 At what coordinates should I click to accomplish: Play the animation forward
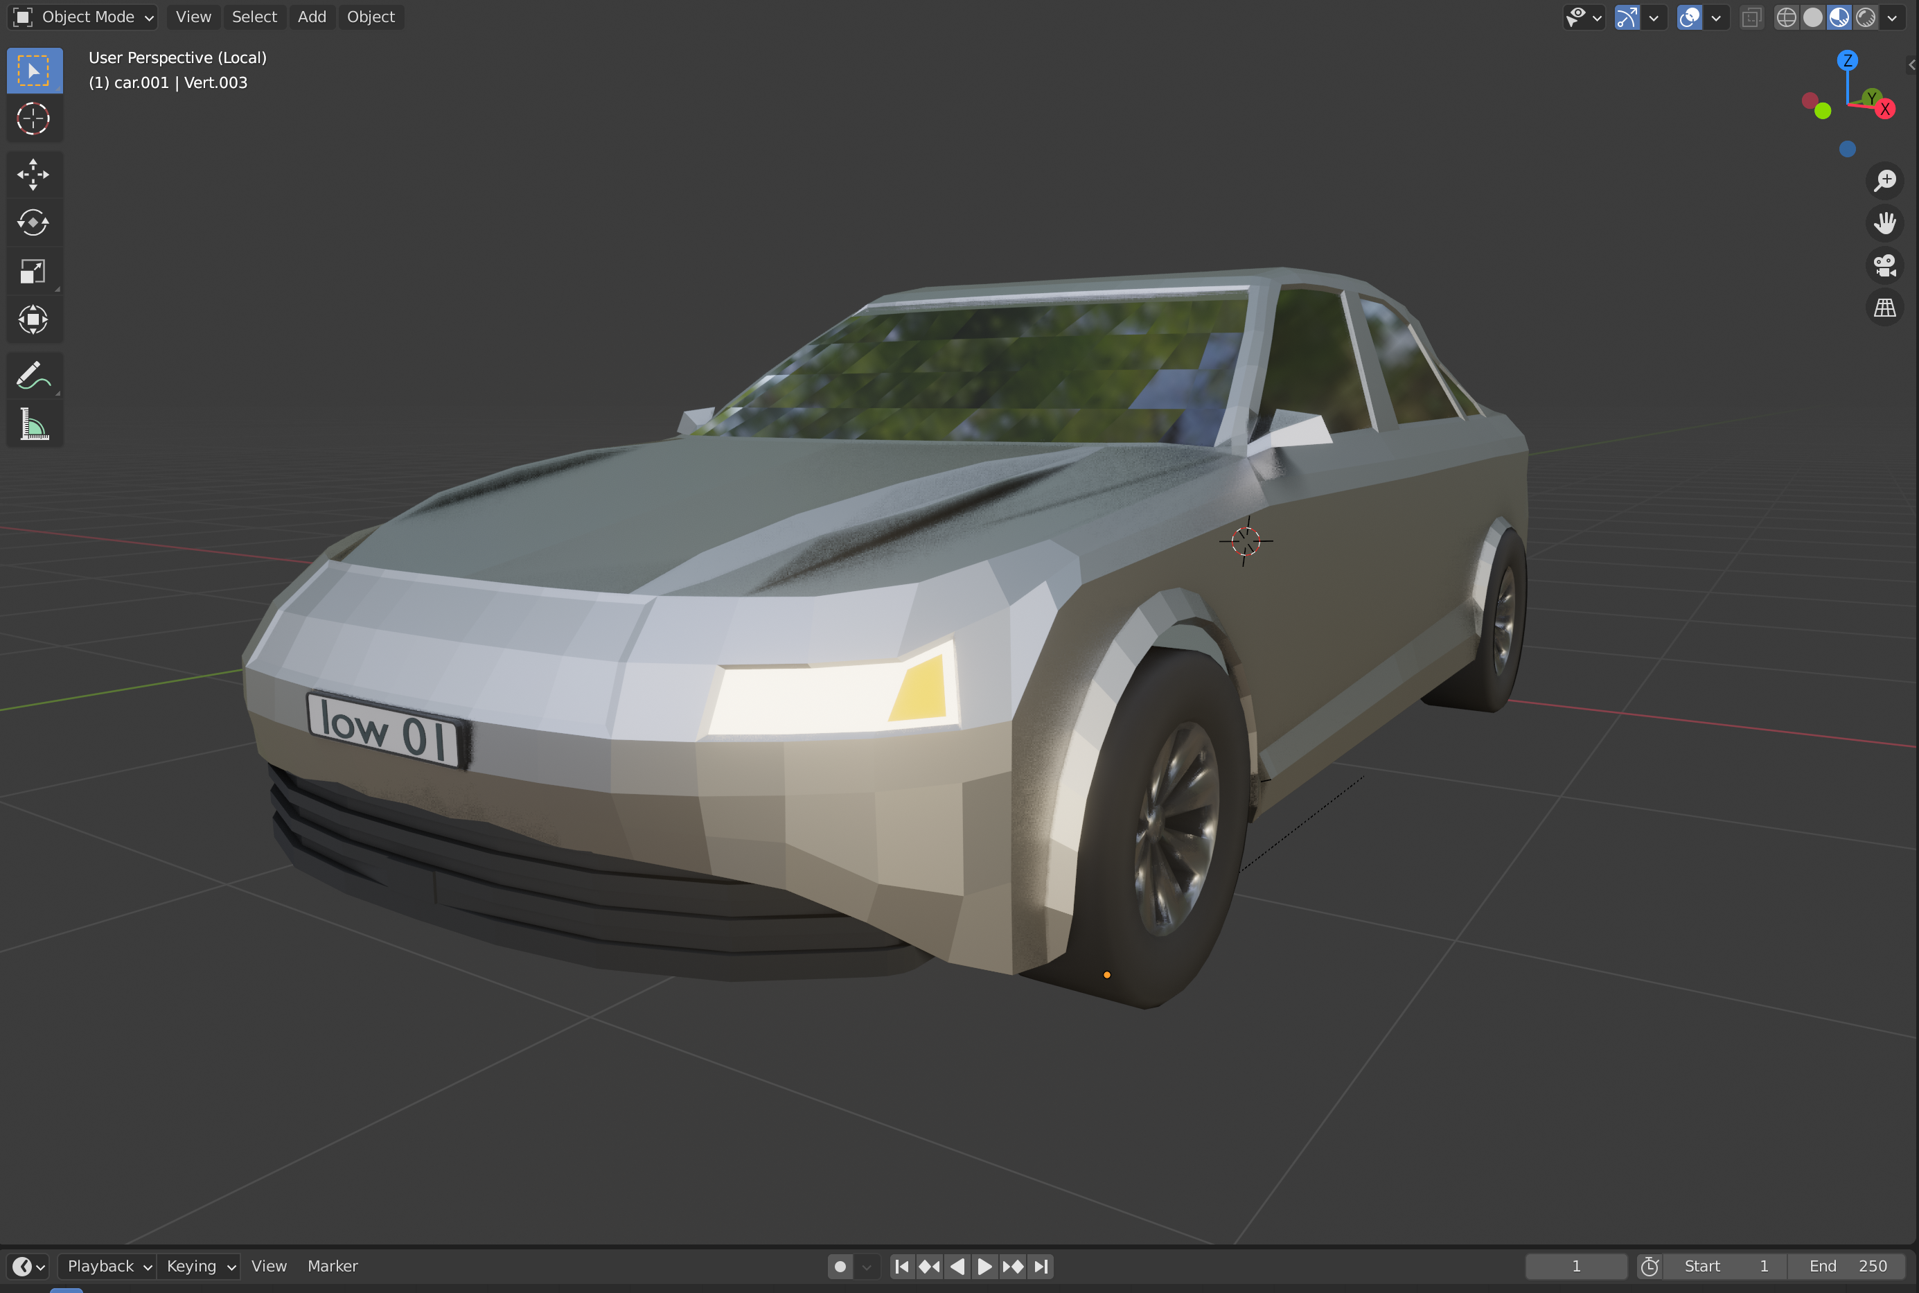985,1266
